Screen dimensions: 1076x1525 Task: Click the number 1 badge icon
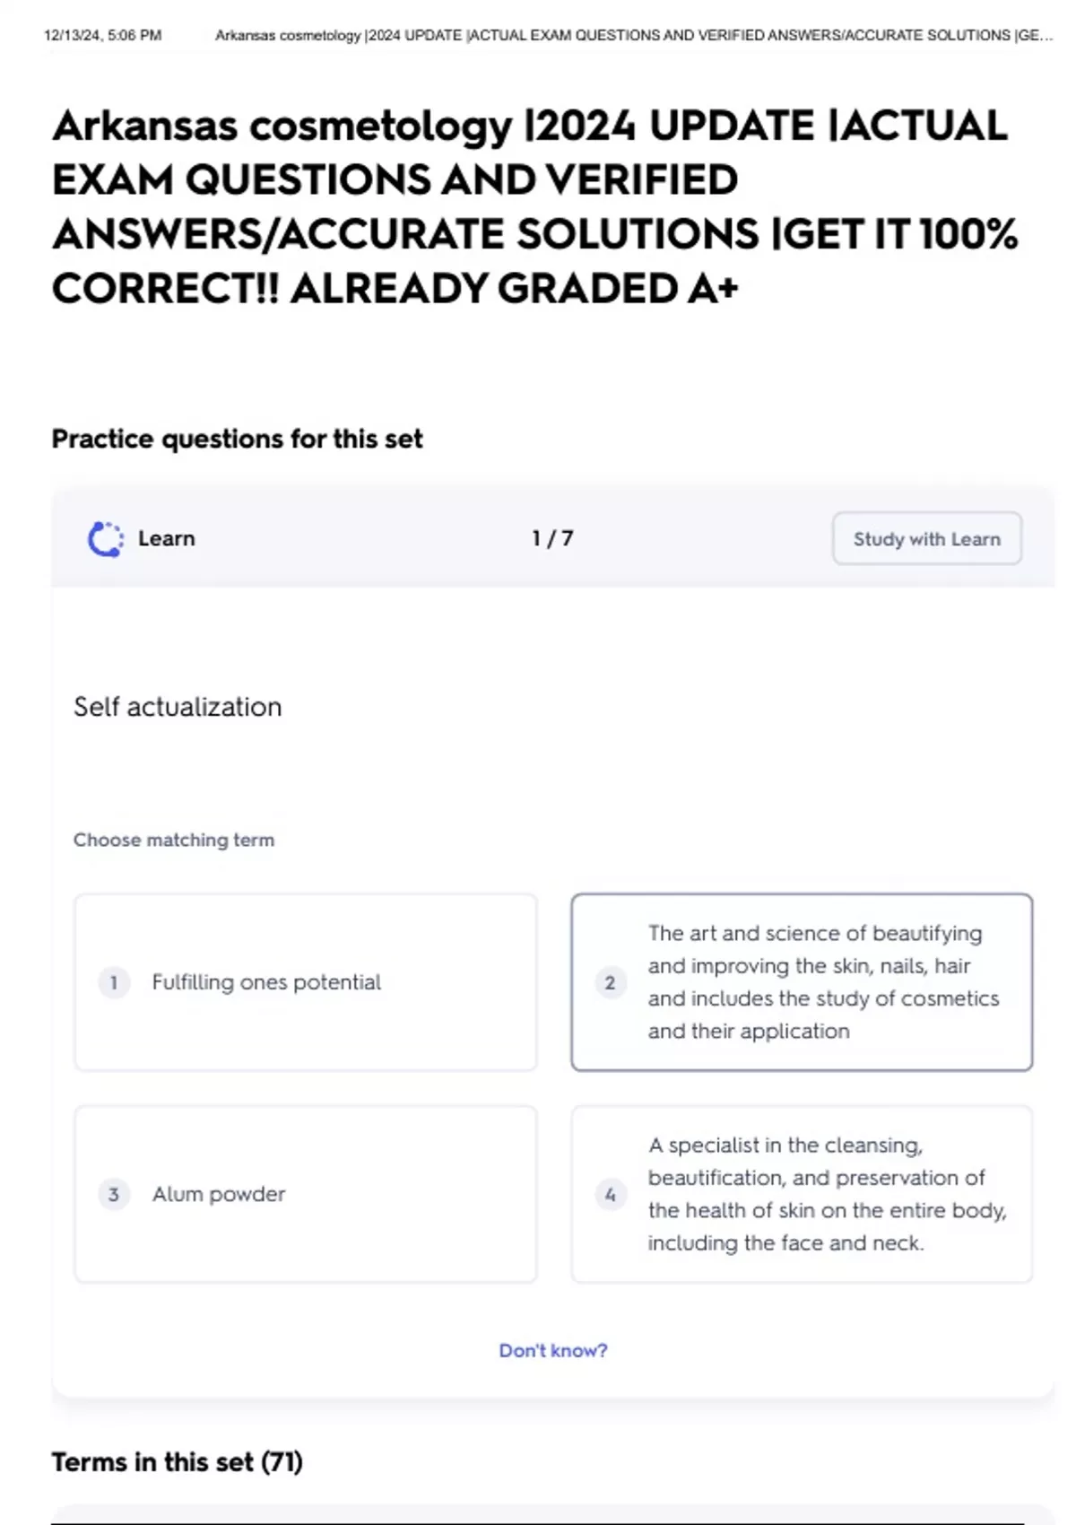tap(114, 982)
